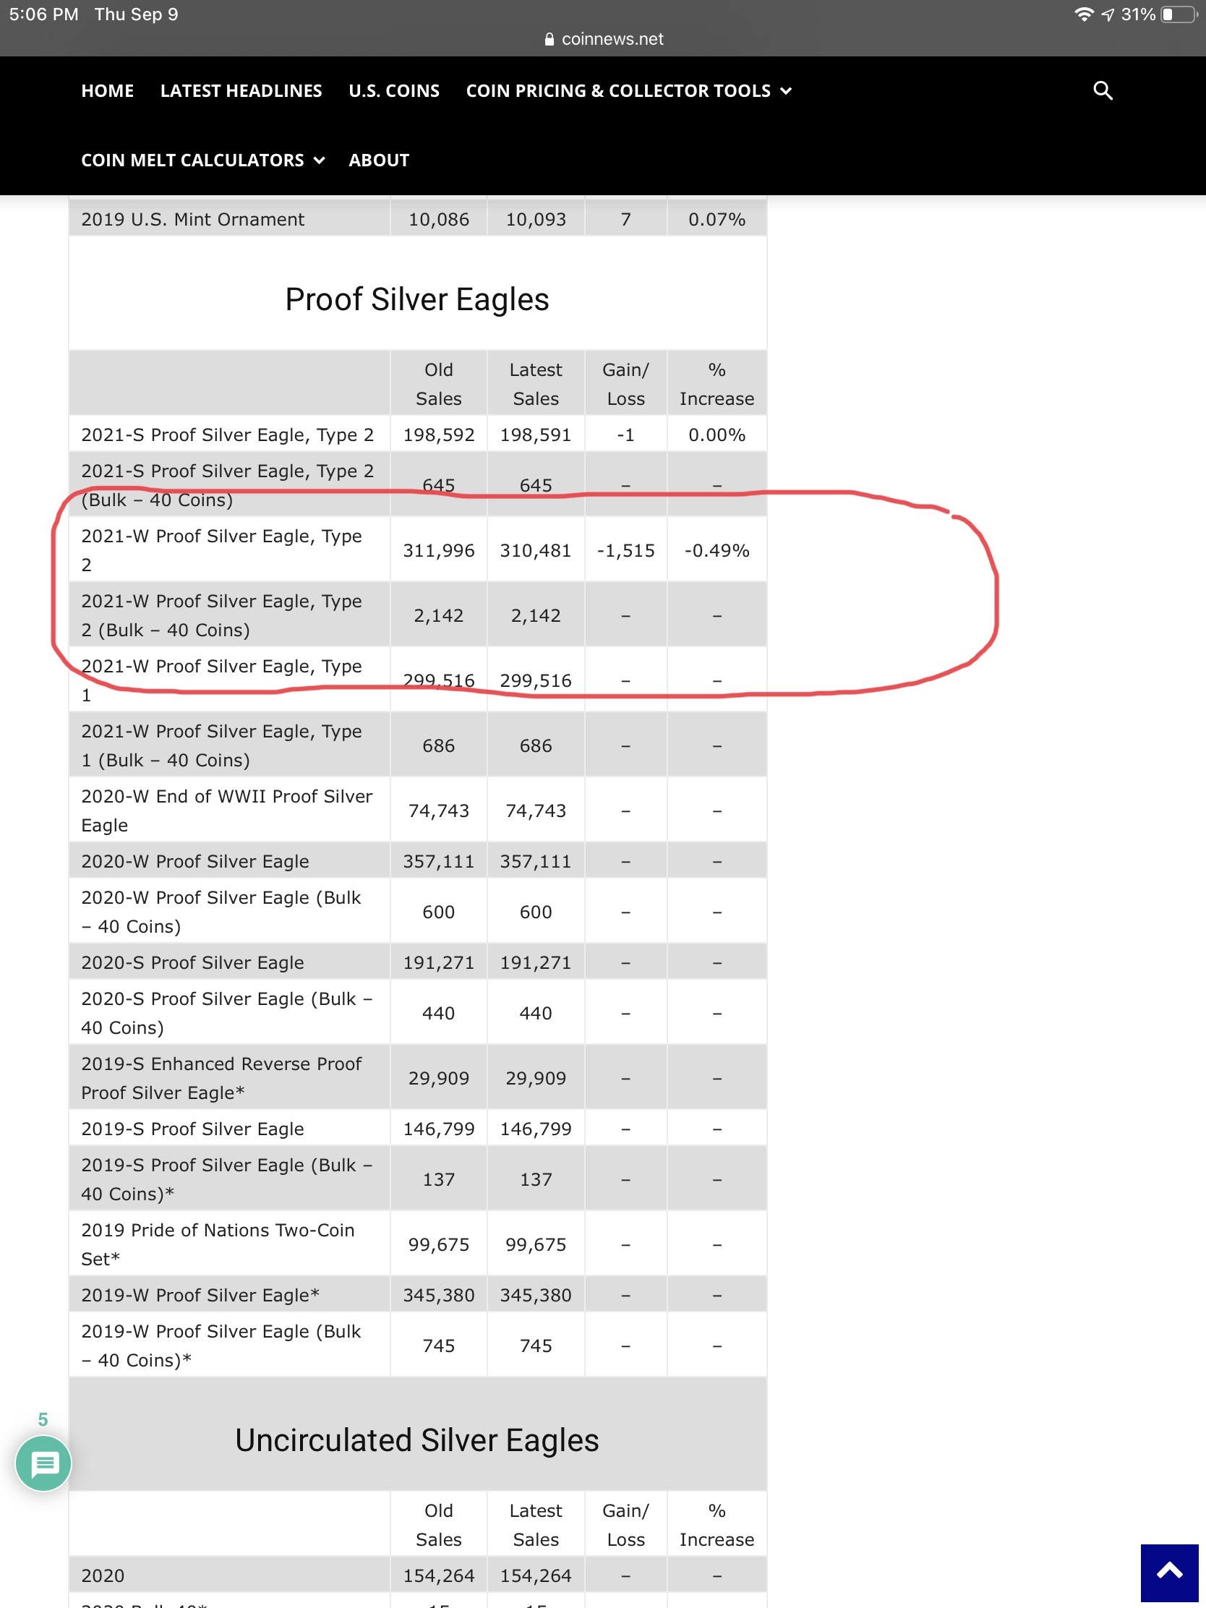Open the U.S. Coins menu
This screenshot has width=1206, height=1608.
click(x=394, y=91)
